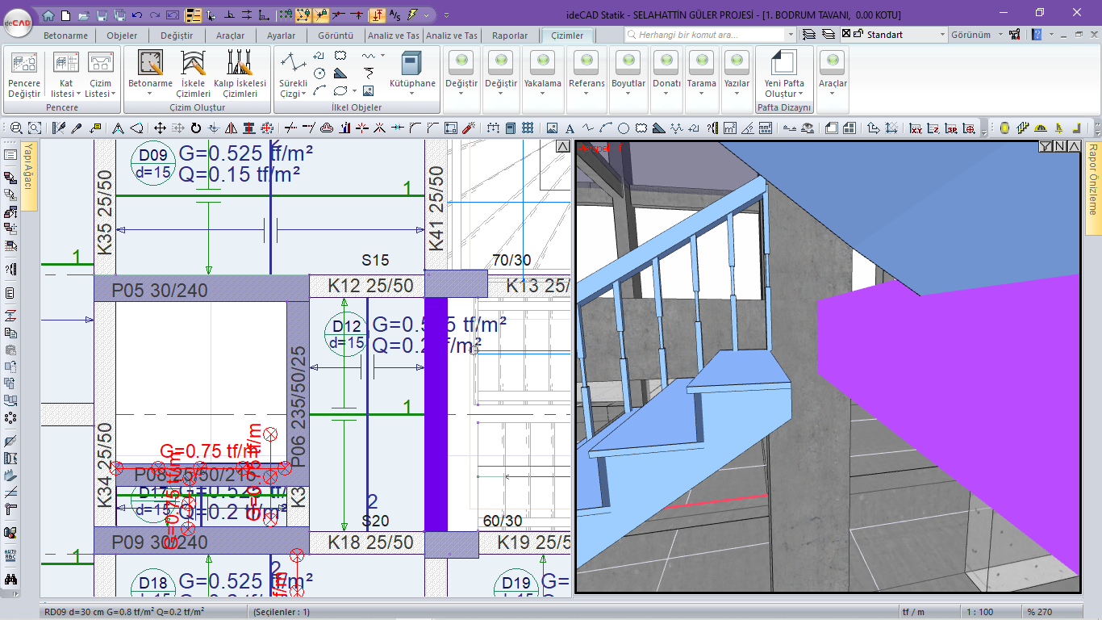
Task: Click the Undo arrow icon
Action: pyautogui.click(x=136, y=15)
